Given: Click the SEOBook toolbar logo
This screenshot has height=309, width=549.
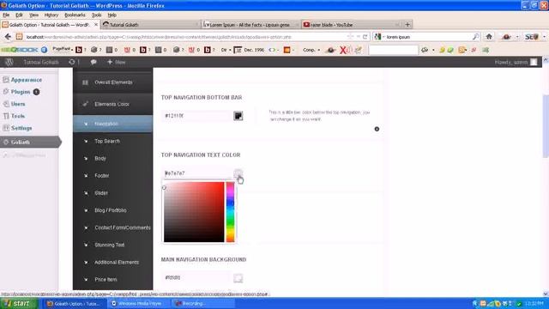Looking at the screenshot, I should tap(19, 50).
